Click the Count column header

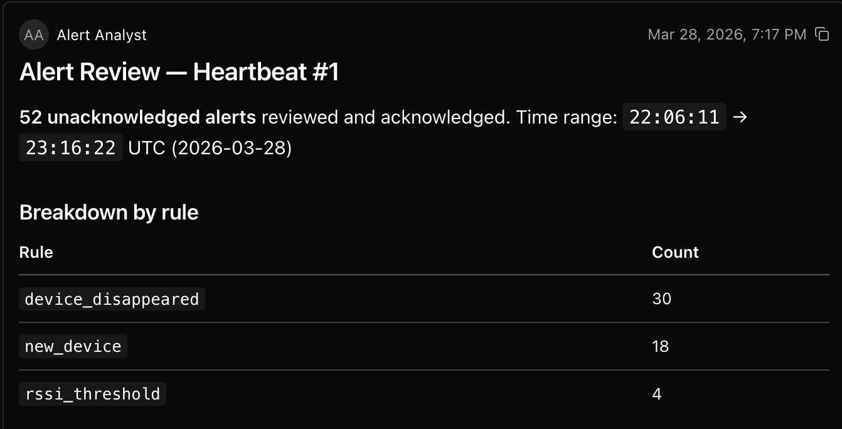675,252
